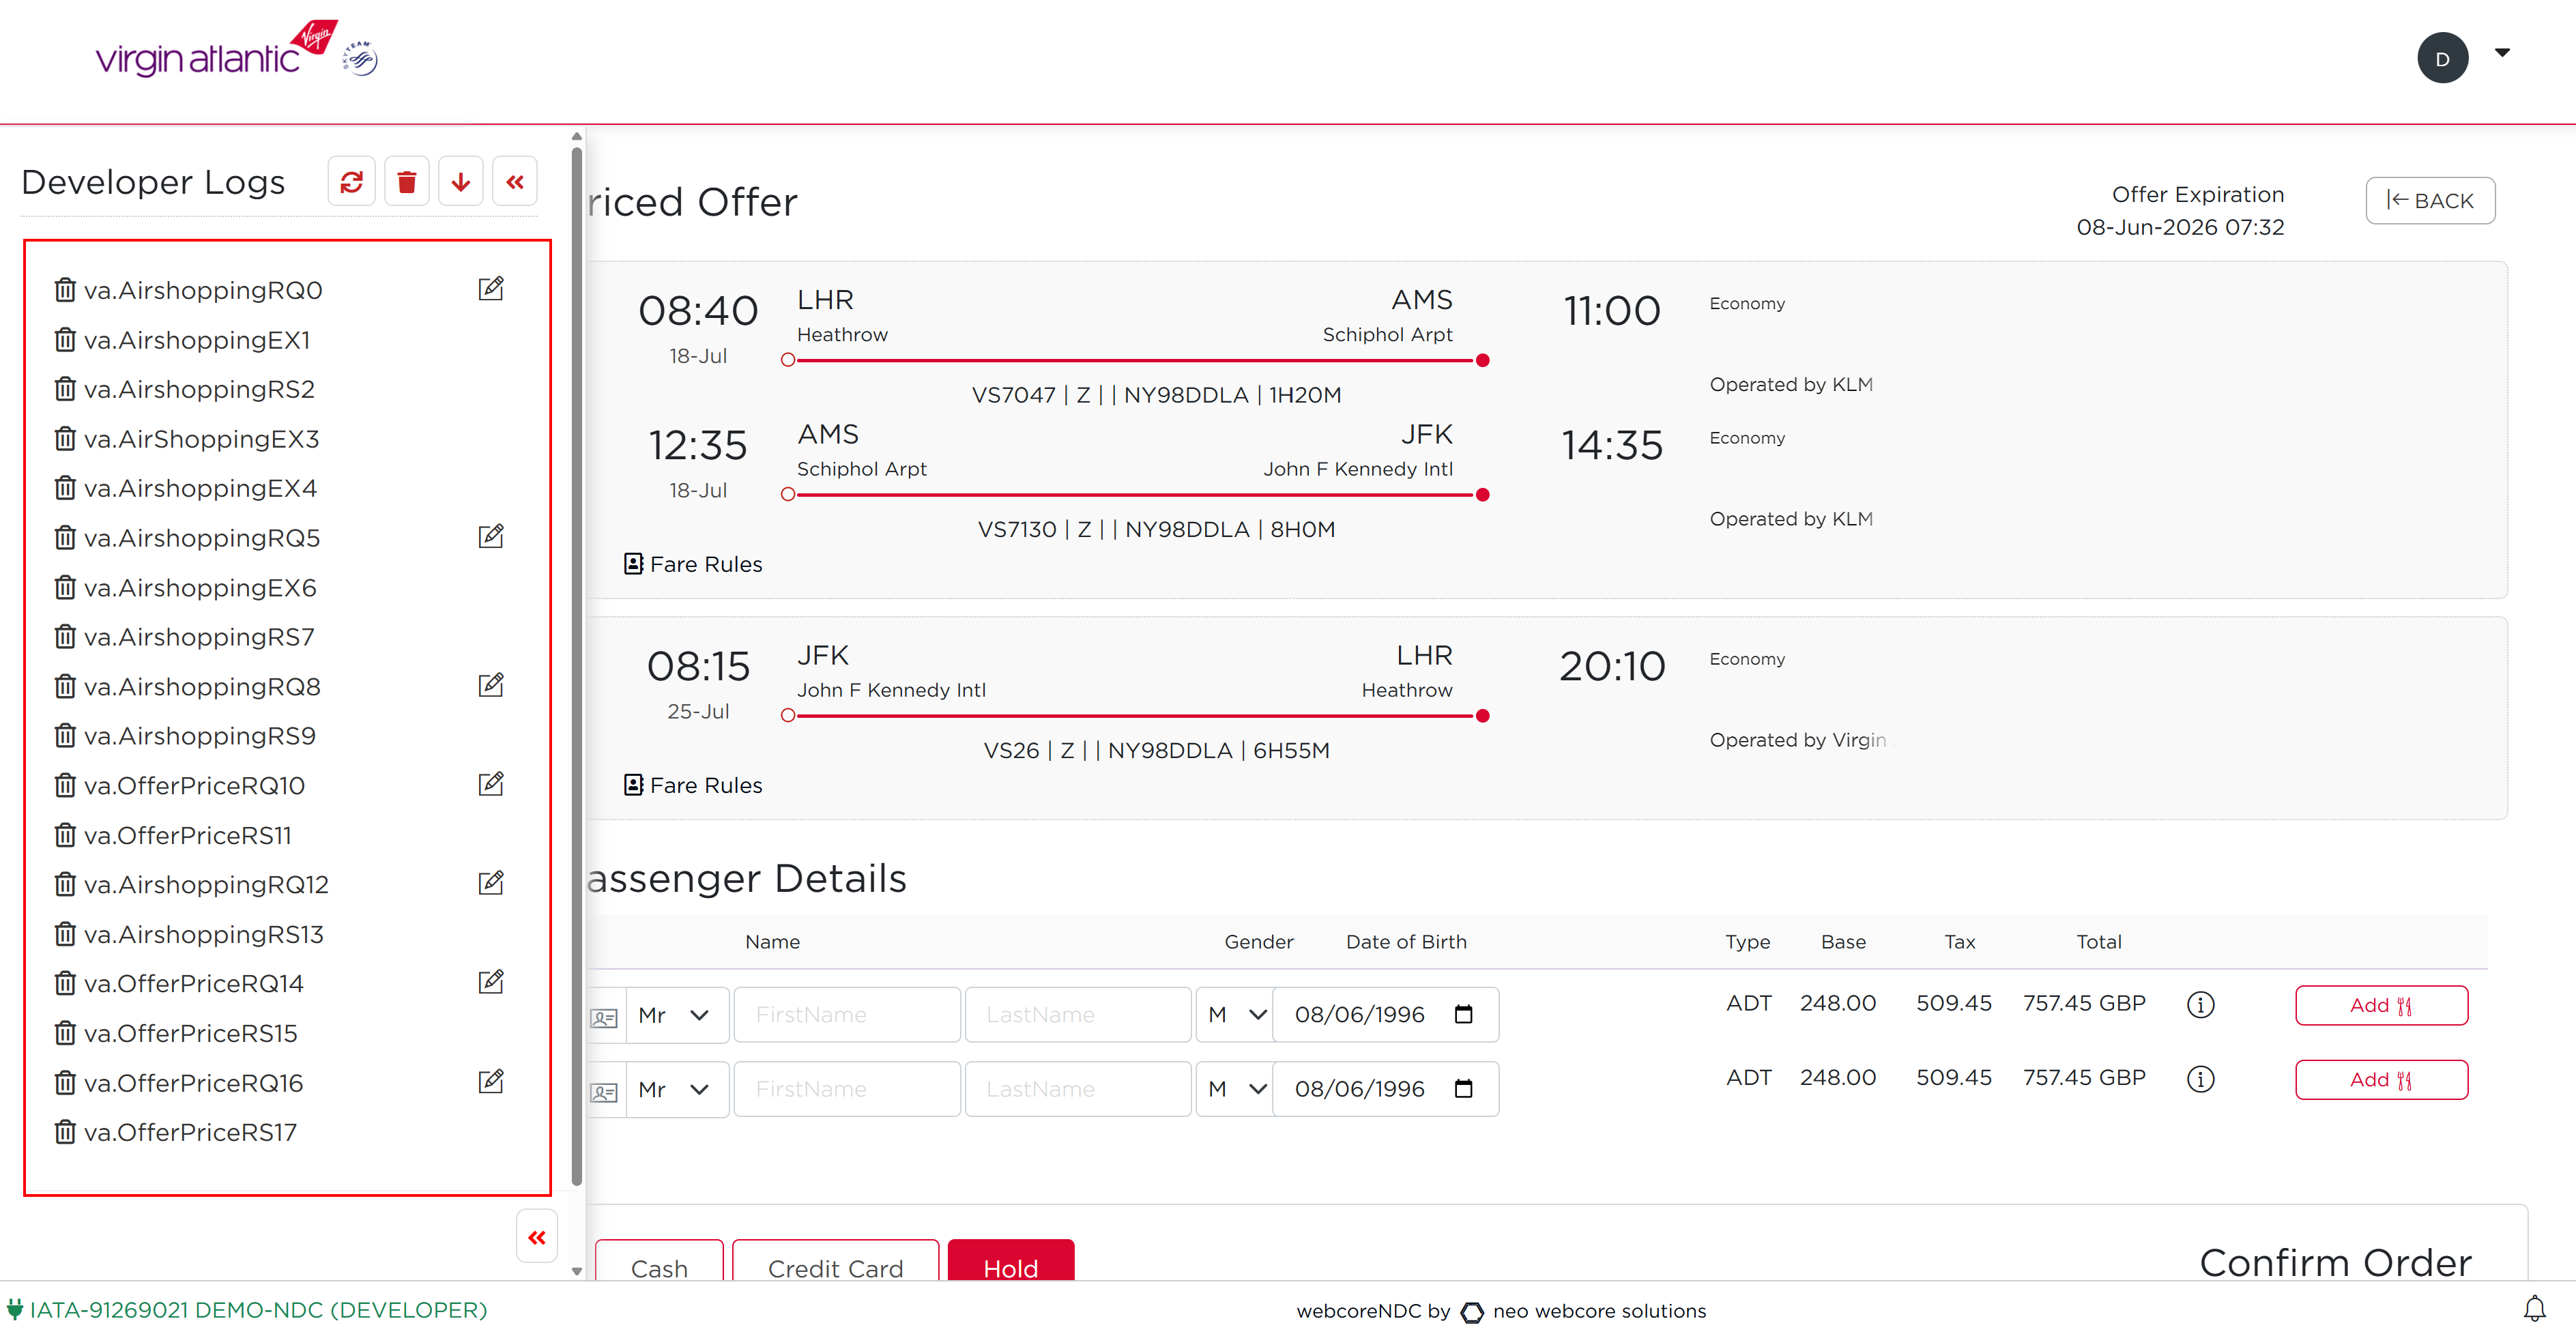The image size is (2576, 1334).
Task: Edit the va.AirshoppingRQ12 request
Action: click(x=491, y=884)
